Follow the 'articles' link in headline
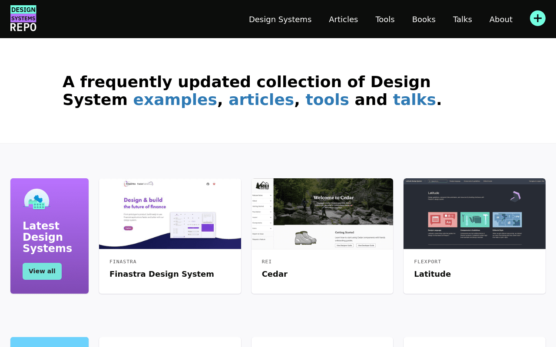This screenshot has width=556, height=347. tap(261, 100)
